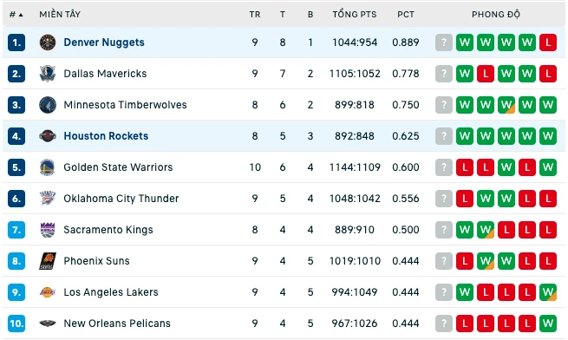Click the Los Angeles Lakers logo
Image resolution: width=568 pixels, height=340 pixels.
pyautogui.click(x=48, y=292)
